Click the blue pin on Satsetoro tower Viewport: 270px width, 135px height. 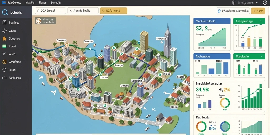click(x=141, y=84)
